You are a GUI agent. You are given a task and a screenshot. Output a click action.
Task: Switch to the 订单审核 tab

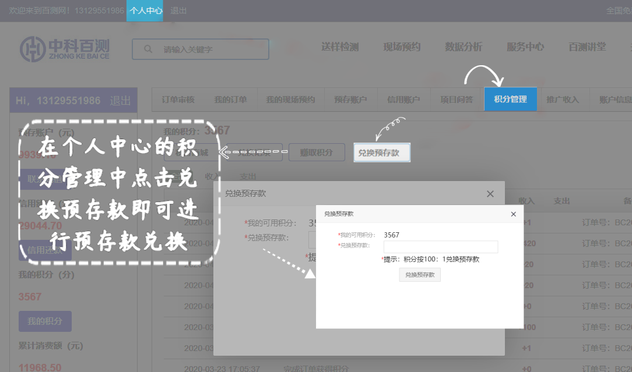pos(178,100)
